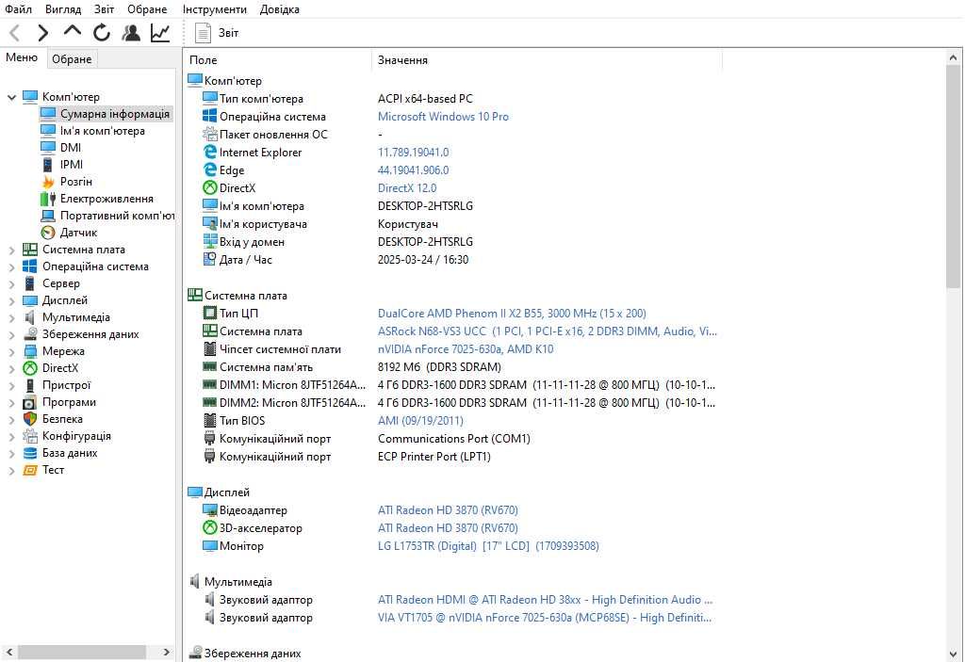
Task: Open the LG L1753TR monitor link
Action: click(488, 546)
